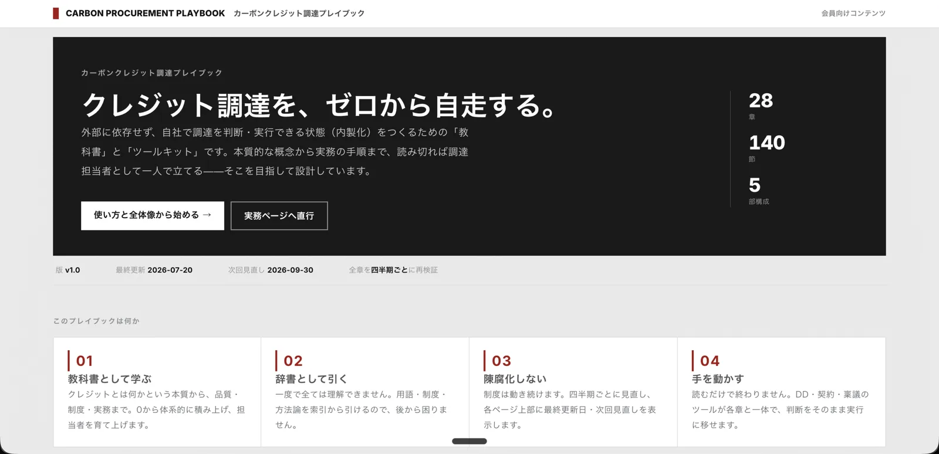Image resolution: width=939 pixels, height=454 pixels.
Task: Click the hero eyebrow text above the headline
Action: coord(151,73)
